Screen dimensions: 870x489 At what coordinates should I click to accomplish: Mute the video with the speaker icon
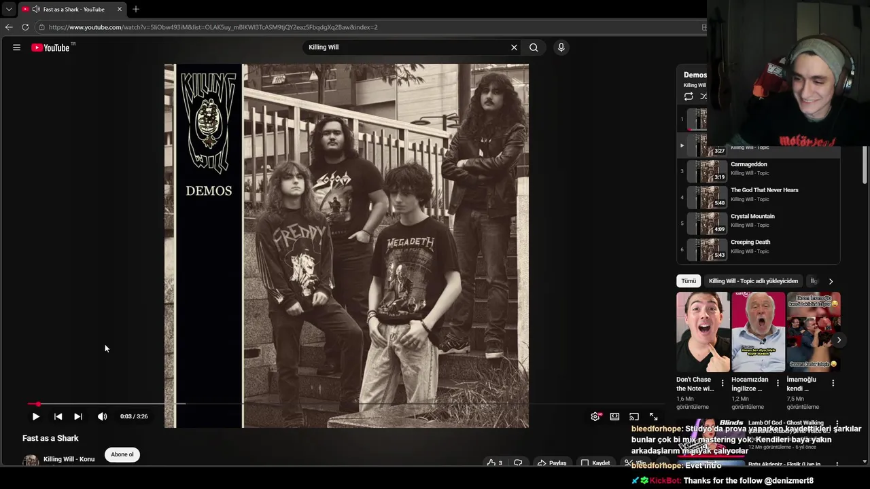[x=102, y=416]
